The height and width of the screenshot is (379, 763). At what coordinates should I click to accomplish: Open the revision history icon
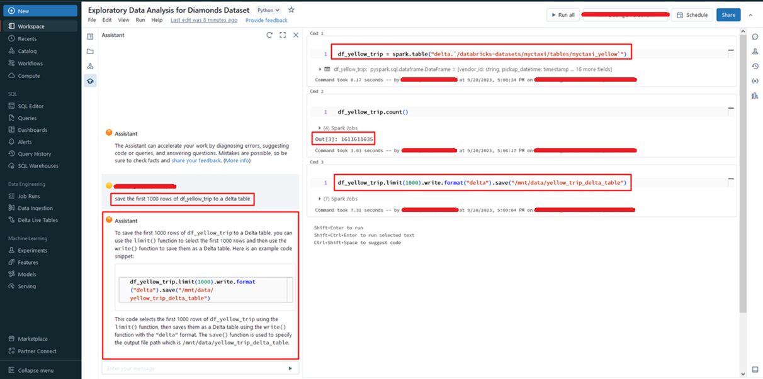(x=755, y=66)
